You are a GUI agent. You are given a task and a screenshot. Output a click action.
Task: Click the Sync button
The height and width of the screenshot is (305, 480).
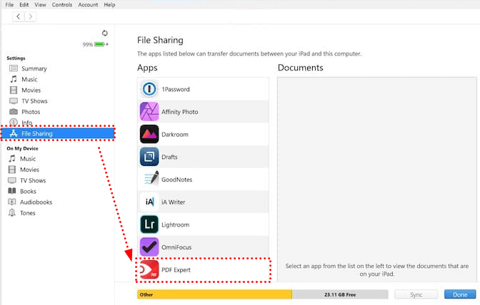pyautogui.click(x=416, y=294)
